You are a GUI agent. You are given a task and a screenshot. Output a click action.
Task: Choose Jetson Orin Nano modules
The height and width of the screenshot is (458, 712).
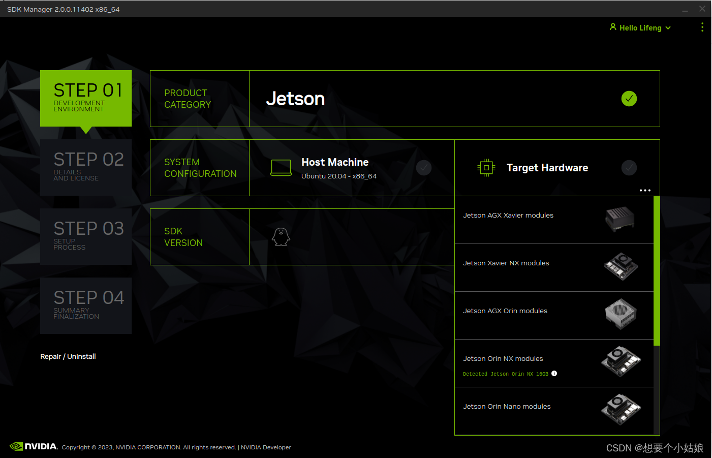click(x=554, y=411)
